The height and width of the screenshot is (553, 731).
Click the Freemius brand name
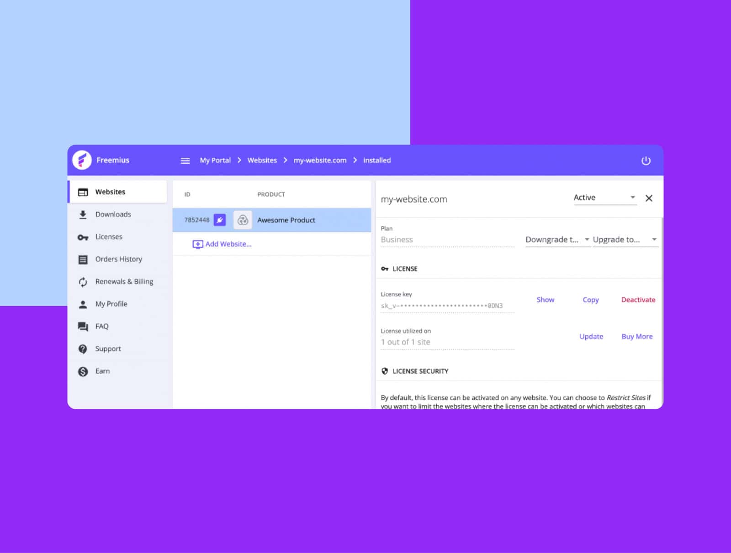[x=113, y=160]
